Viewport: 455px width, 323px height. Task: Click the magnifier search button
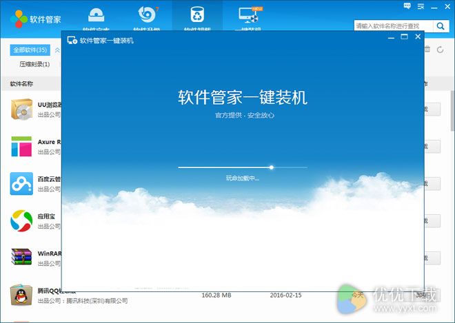441,26
